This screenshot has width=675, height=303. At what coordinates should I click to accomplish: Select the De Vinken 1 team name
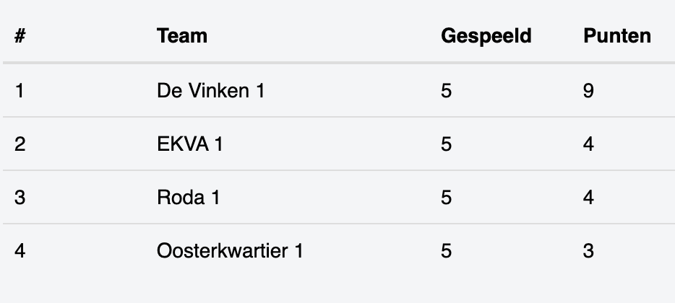click(210, 91)
